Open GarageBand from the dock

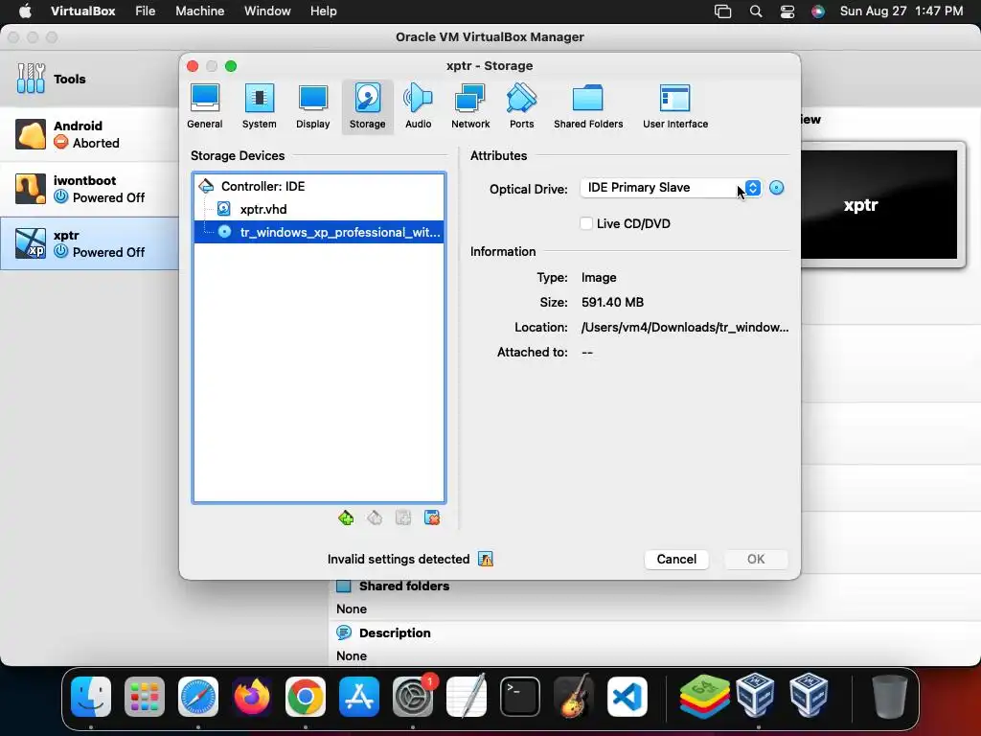pos(574,697)
